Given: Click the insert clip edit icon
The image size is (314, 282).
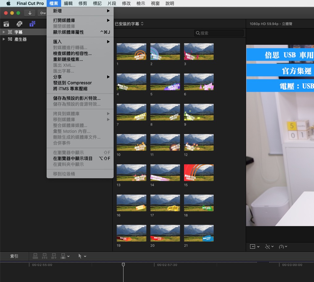Looking at the screenshot, I should pyautogui.click(x=45, y=256).
